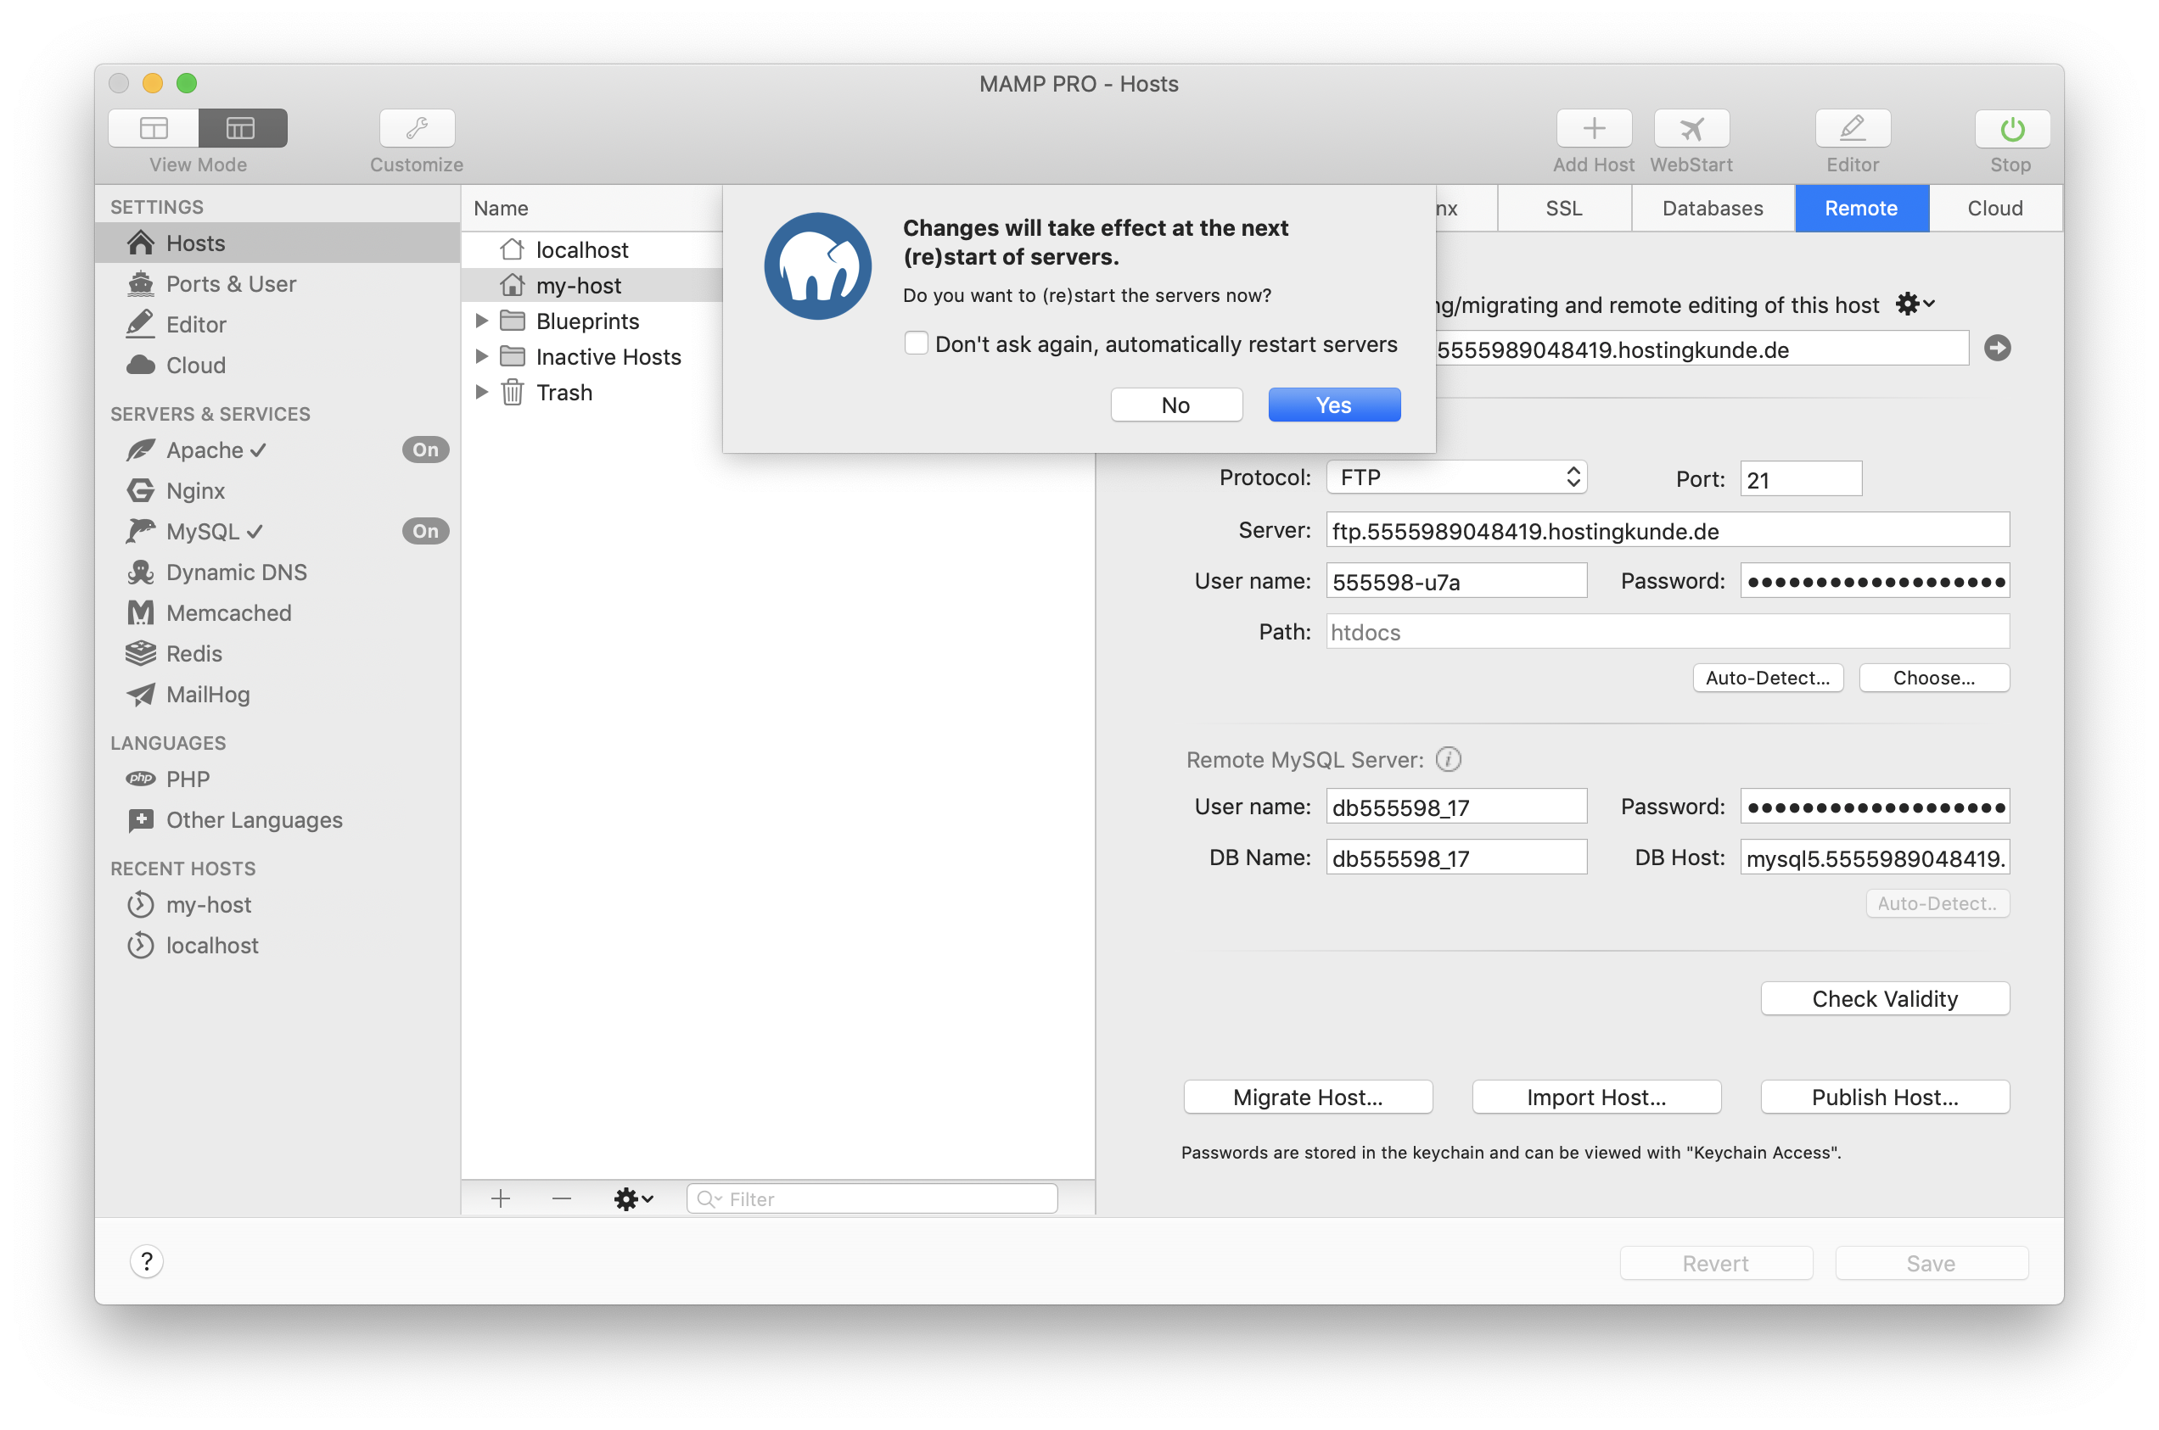Open Redis settings in the sidebar

(x=193, y=653)
